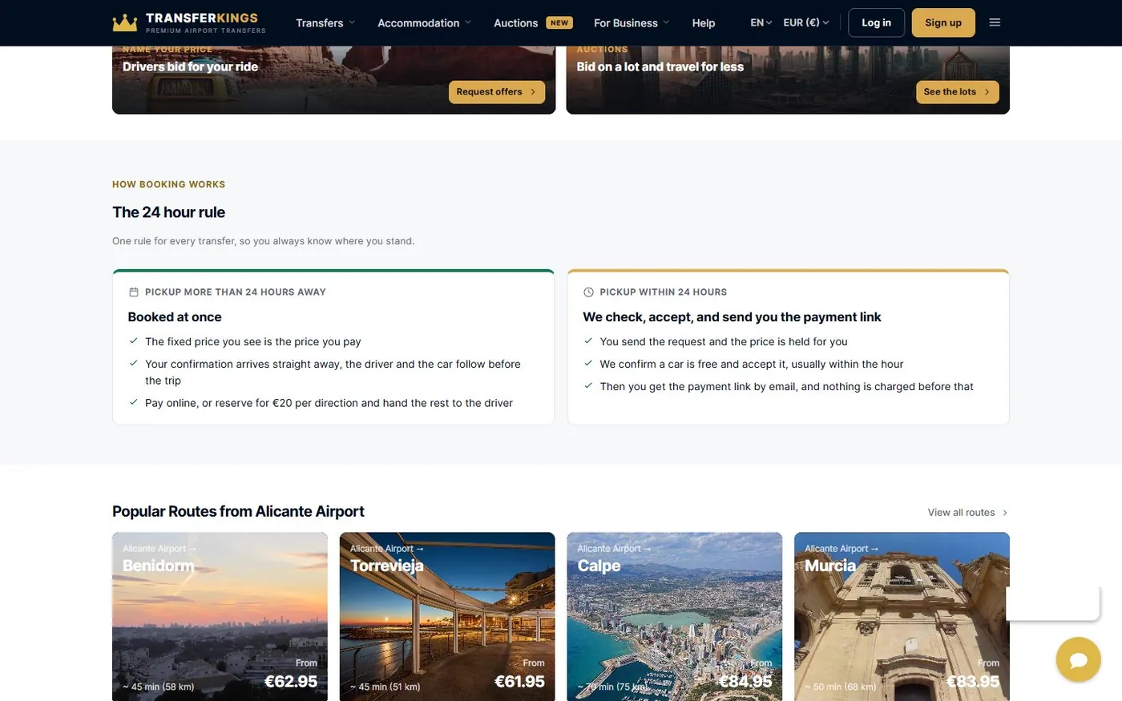The height and width of the screenshot is (701, 1122).
Task: Click the NEW badge next to Auctions
Action: (559, 22)
